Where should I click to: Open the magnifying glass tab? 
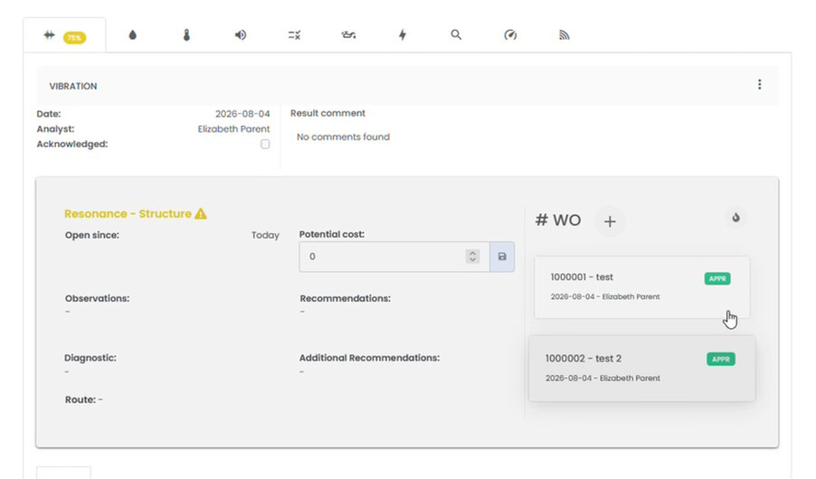[x=456, y=35]
